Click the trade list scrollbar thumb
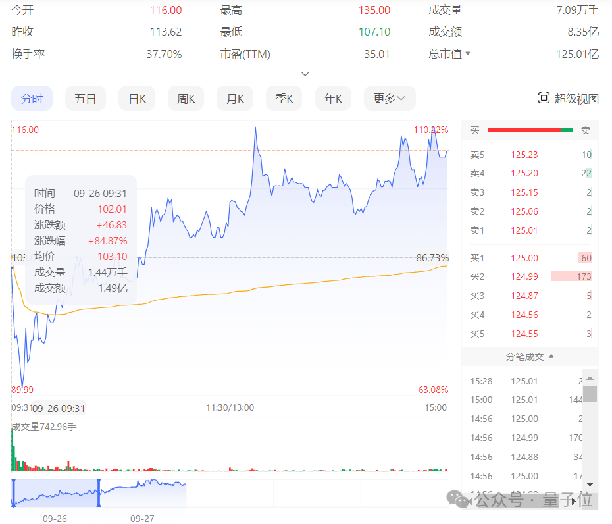 (x=590, y=394)
